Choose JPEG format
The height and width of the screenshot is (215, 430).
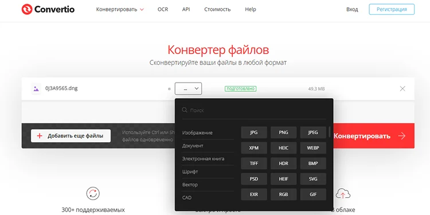(313, 132)
